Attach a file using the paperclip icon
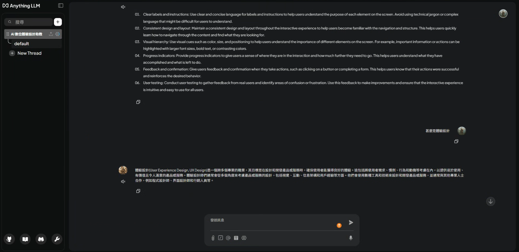The height and width of the screenshot is (252, 519). click(x=213, y=238)
